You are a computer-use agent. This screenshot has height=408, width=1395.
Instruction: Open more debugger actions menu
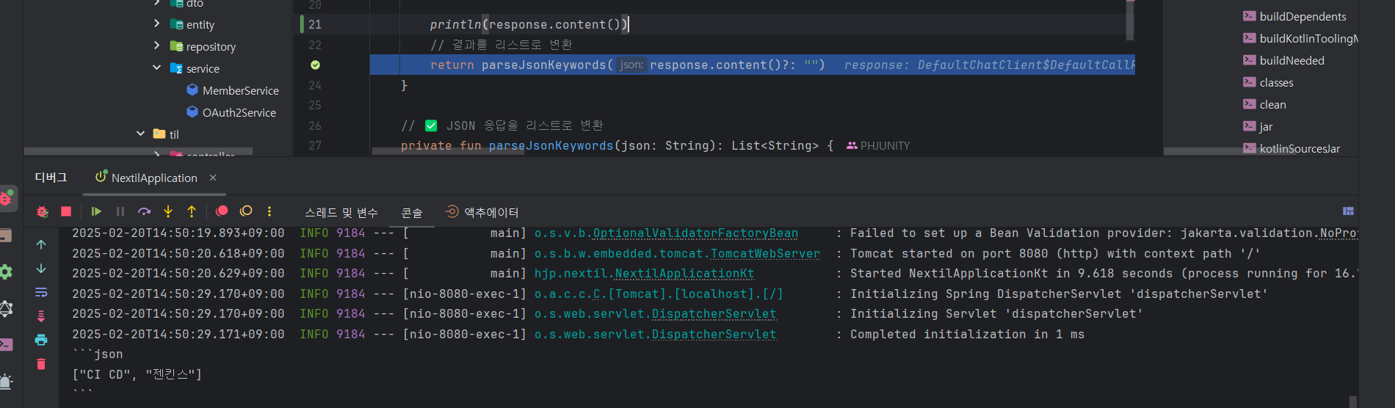click(x=269, y=211)
